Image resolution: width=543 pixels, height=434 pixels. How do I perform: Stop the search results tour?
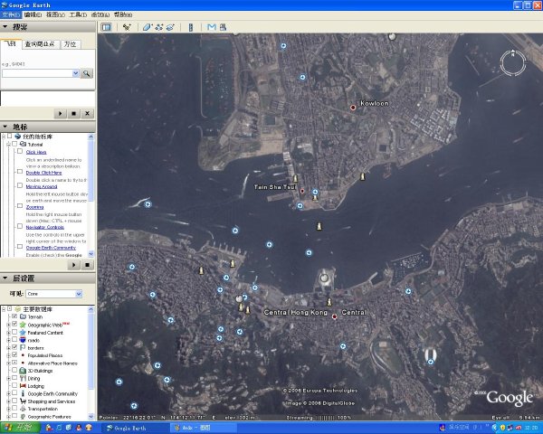[x=74, y=114]
